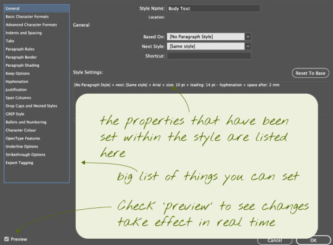Select the Tabs category
The width and height of the screenshot is (333, 245).
[10, 41]
